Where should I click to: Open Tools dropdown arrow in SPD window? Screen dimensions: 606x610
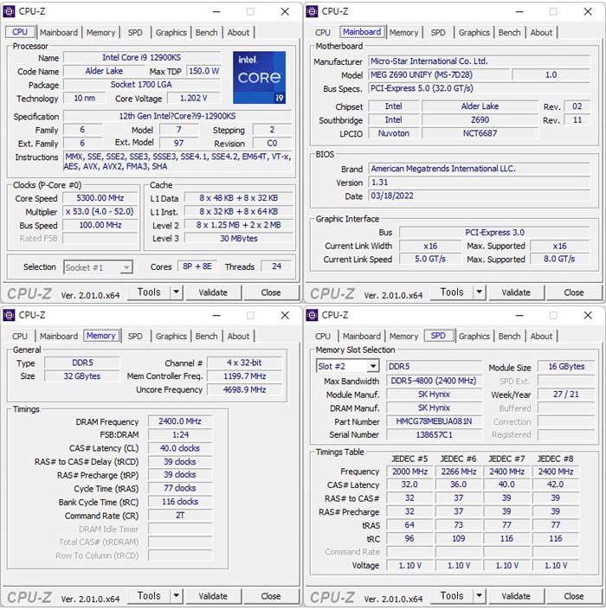coord(479,595)
